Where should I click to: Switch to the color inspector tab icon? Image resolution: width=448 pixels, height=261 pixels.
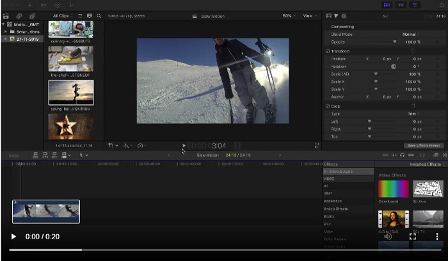coord(336,16)
